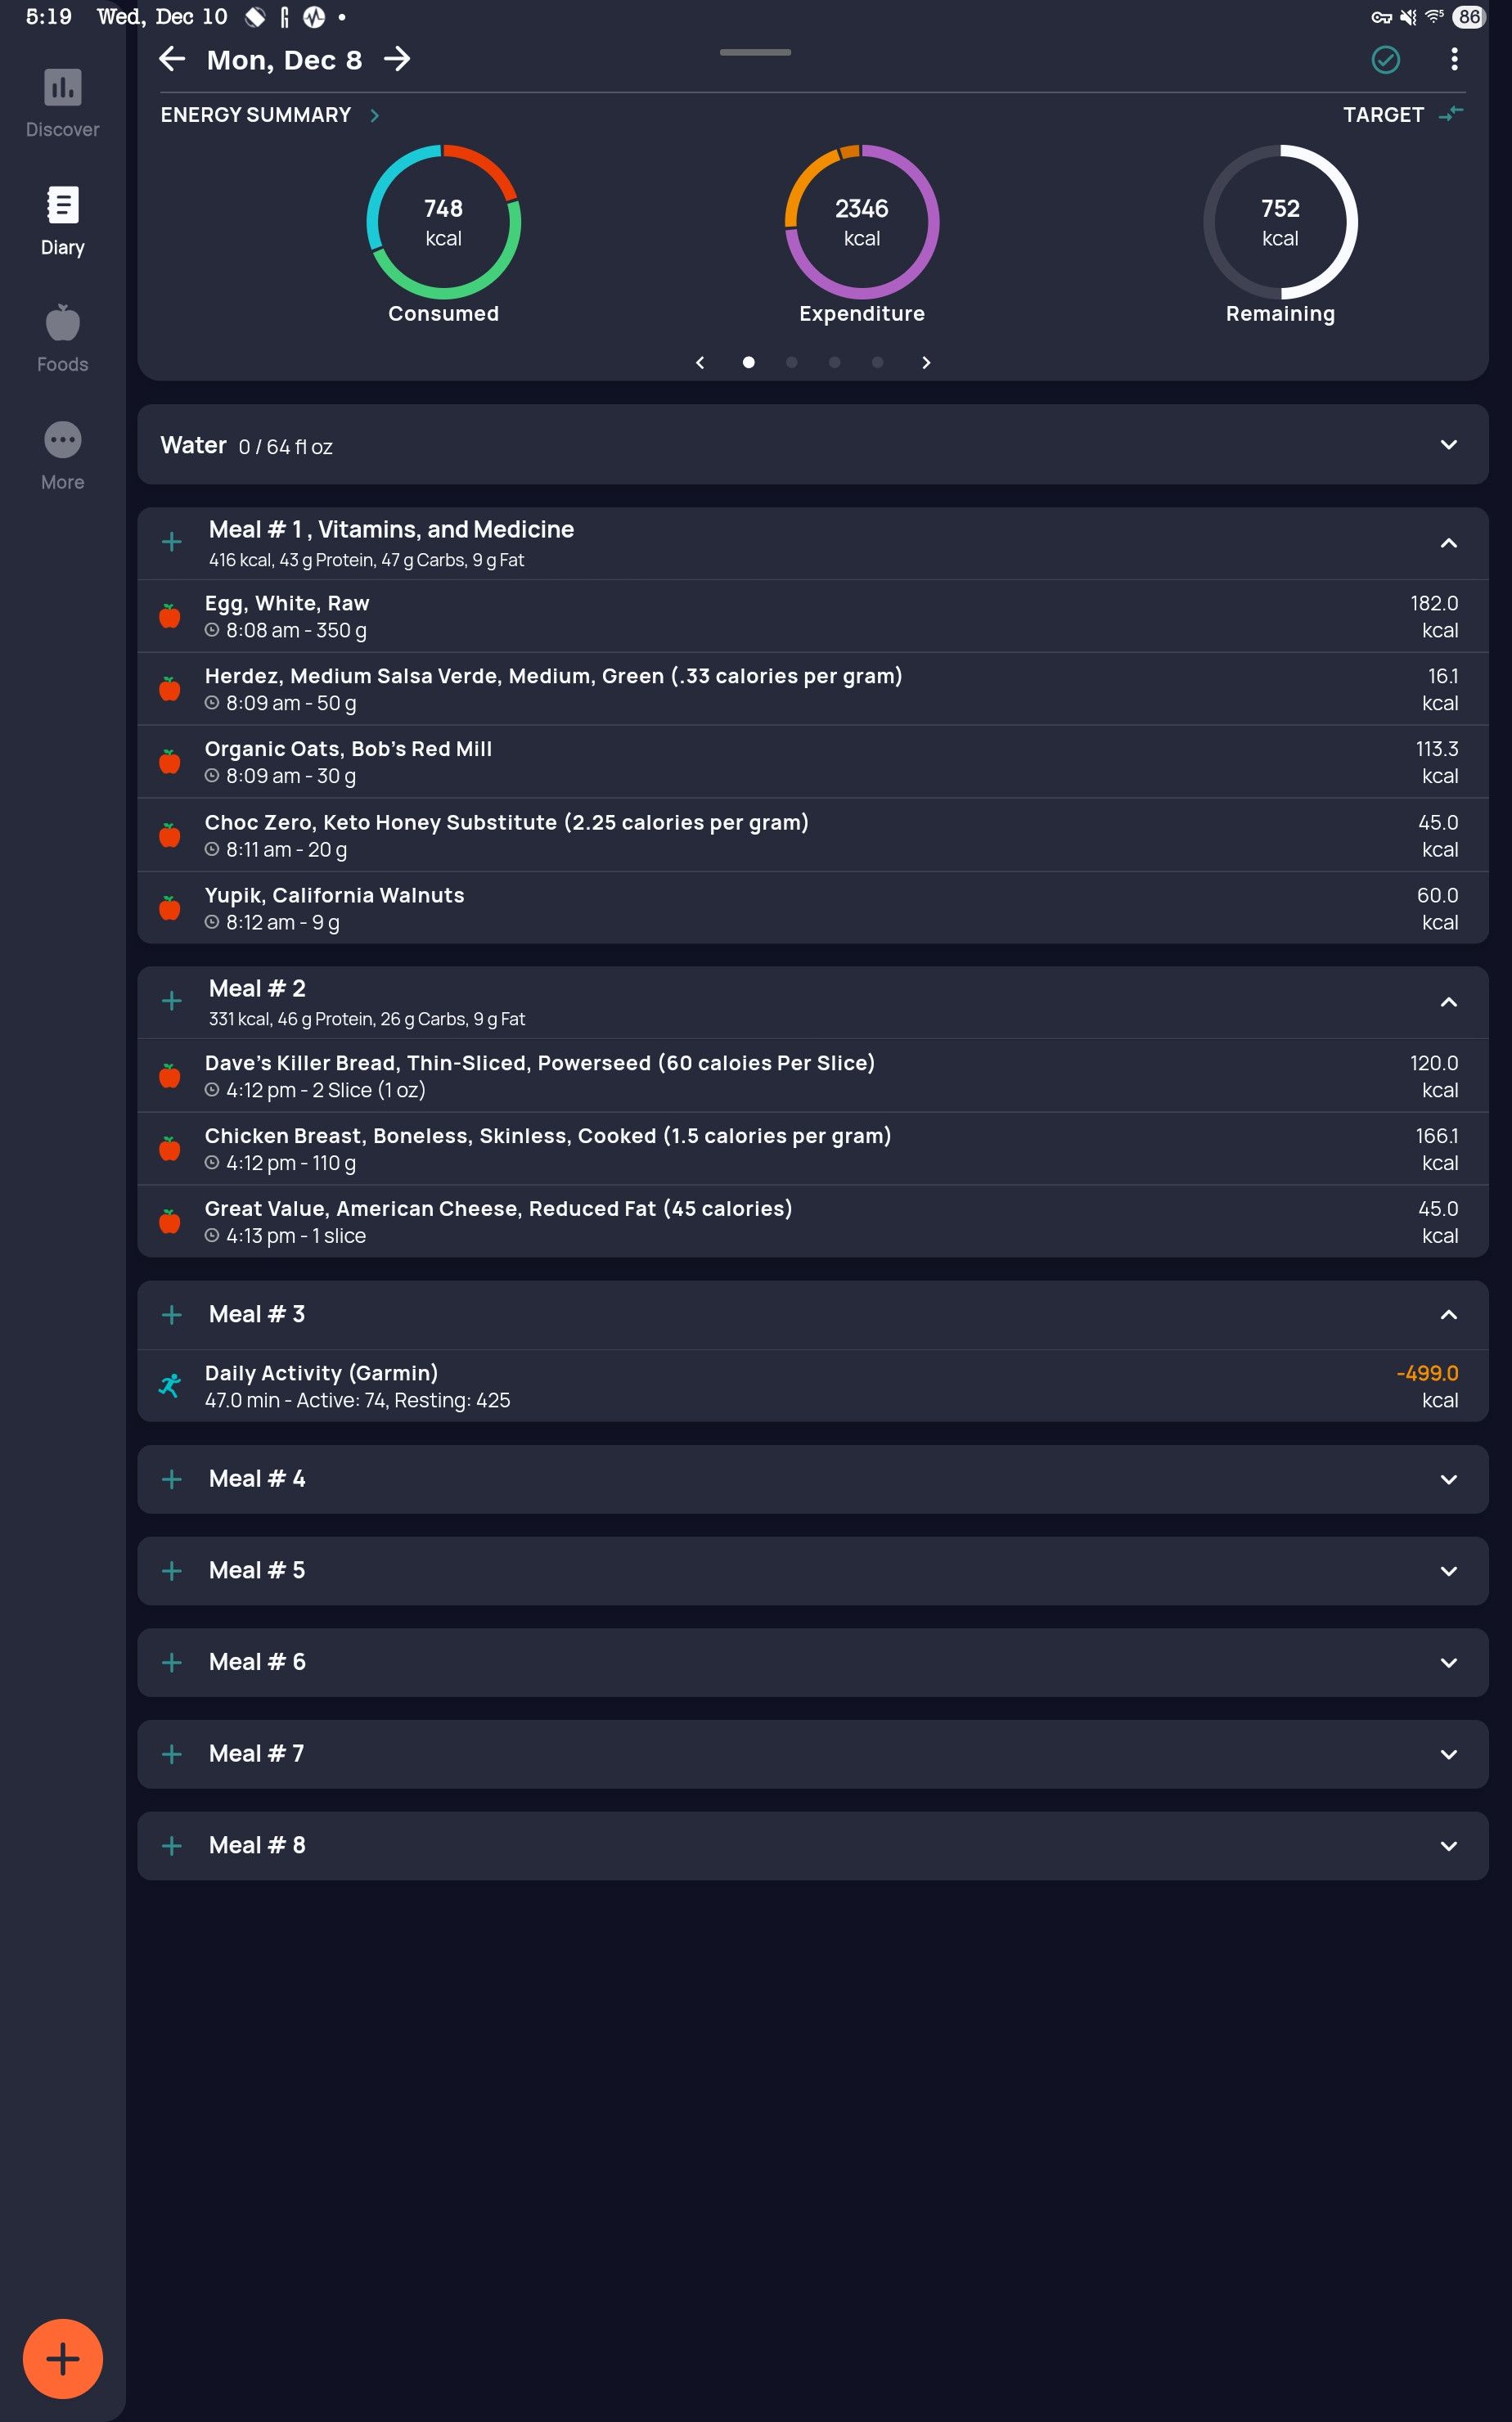Image resolution: width=1512 pixels, height=2422 pixels.
Task: Go to previous day with back arrow
Action: click(172, 60)
